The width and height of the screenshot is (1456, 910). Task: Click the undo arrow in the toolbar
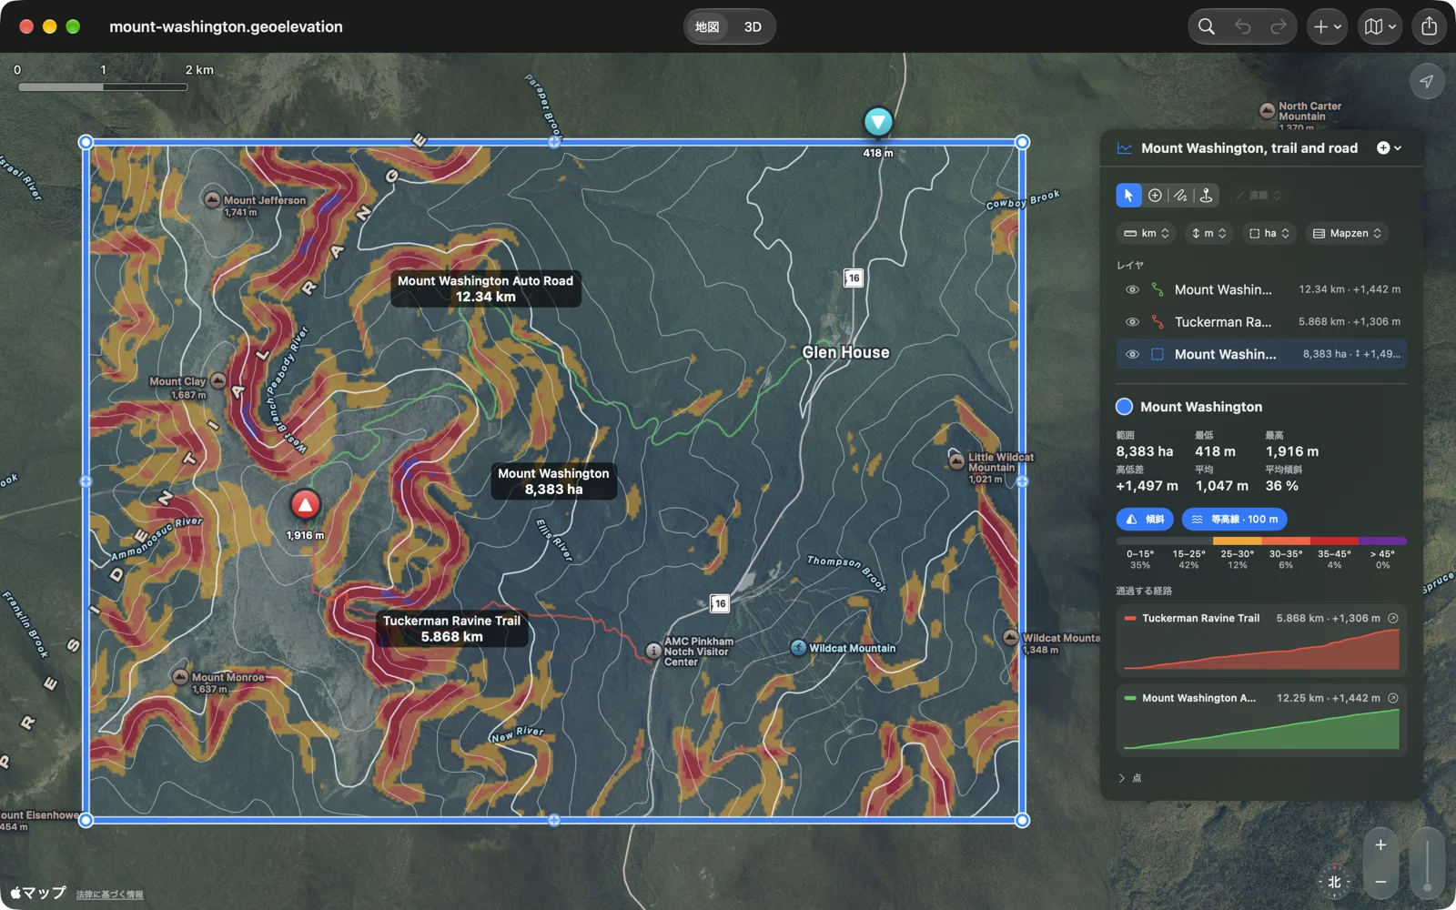pos(1242,26)
